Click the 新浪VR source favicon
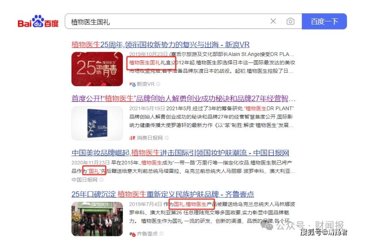370x251 pixels. (133, 84)
